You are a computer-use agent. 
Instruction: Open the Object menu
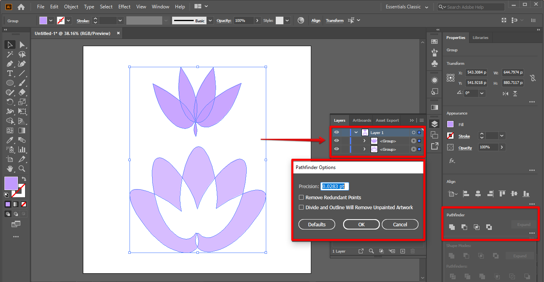coord(71,7)
